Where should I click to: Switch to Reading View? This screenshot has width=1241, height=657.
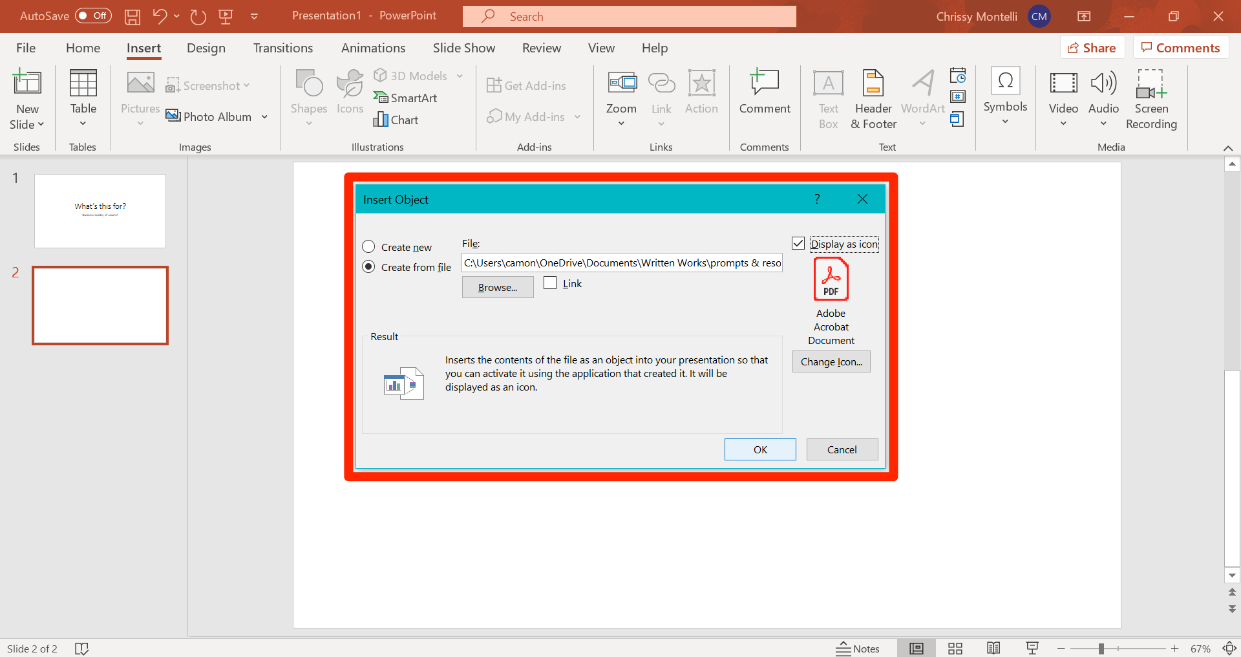993,648
